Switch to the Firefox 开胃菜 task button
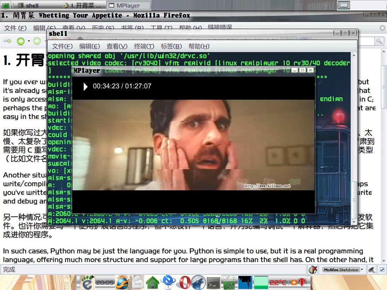The width and height of the screenshot is (387, 290). point(83,5)
